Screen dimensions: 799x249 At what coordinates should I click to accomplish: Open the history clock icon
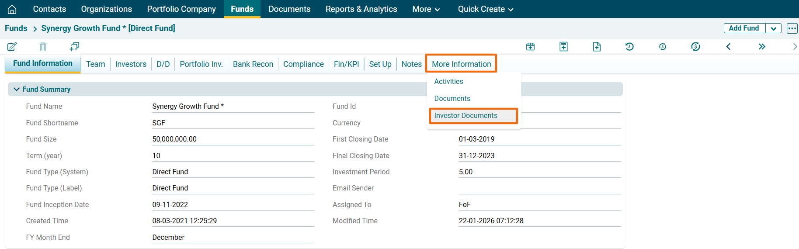click(629, 47)
